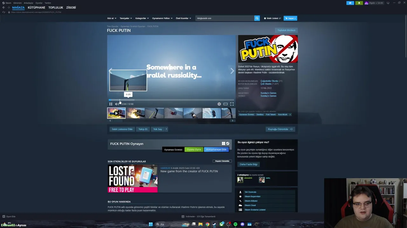The height and width of the screenshot is (228, 407).
Task: Open Windows Start button
Action: click(x=150, y=224)
